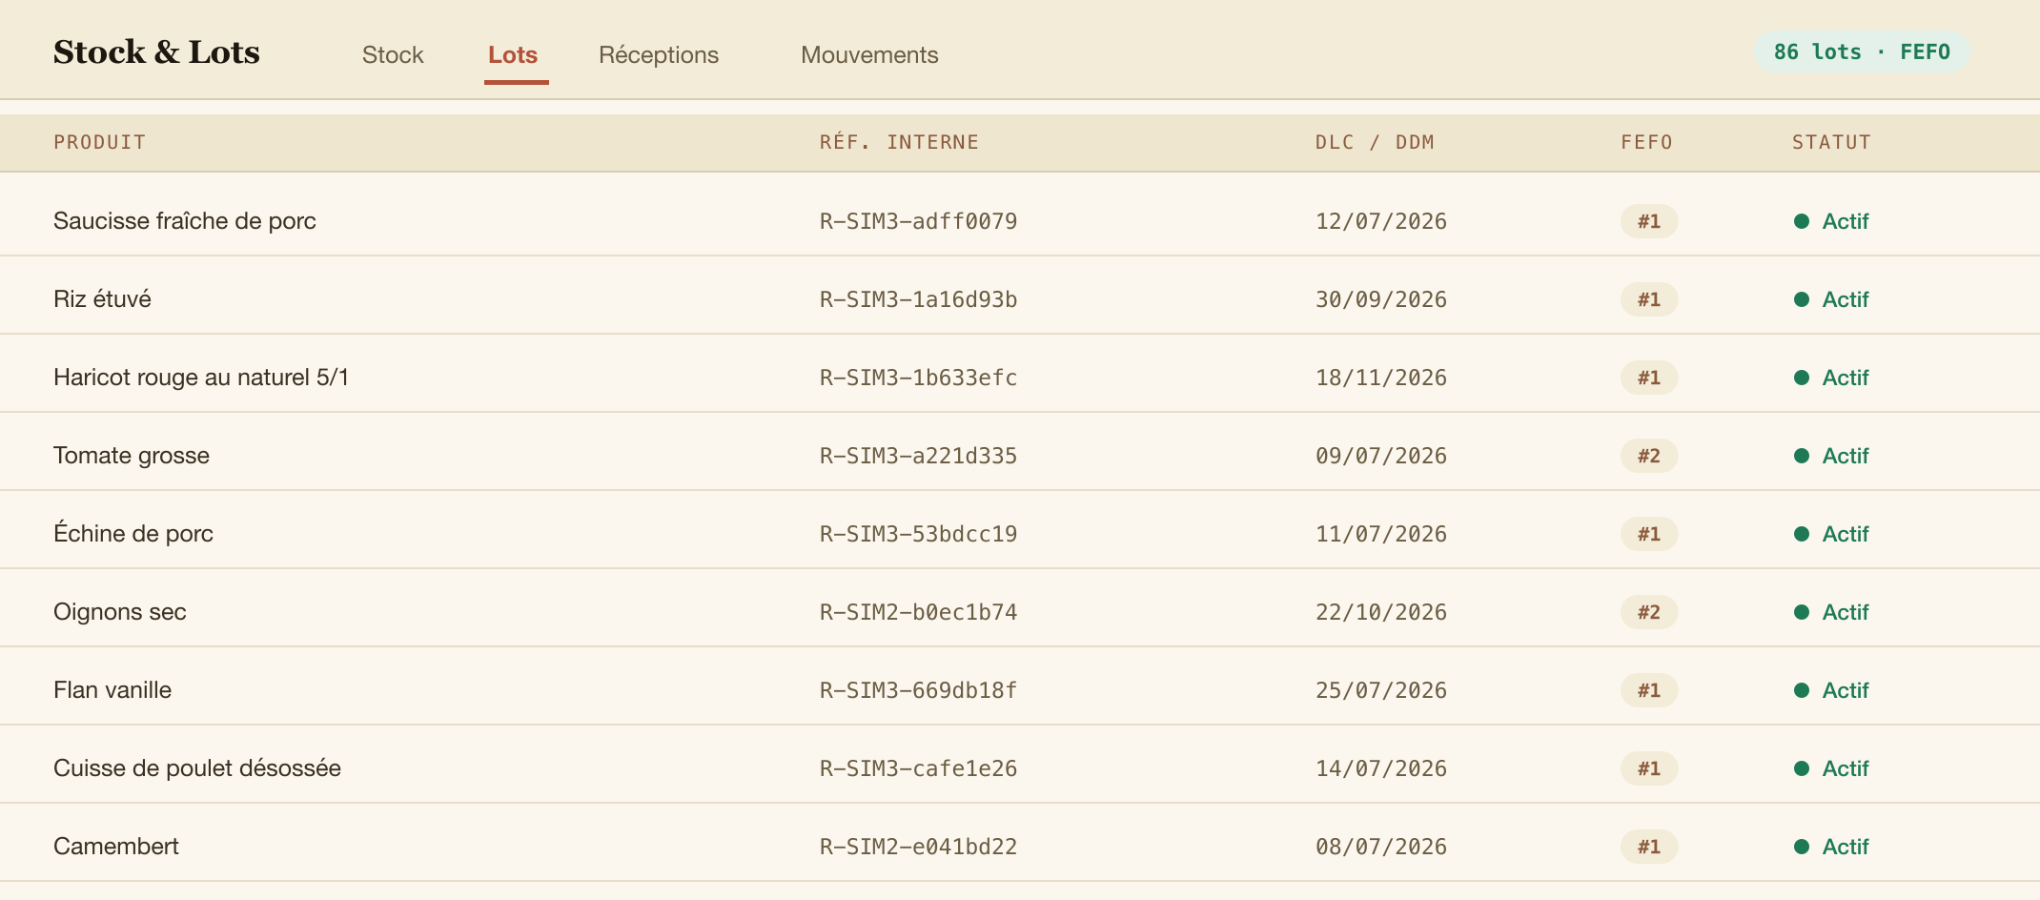Open Haricot rouge au naturel 5/1
Image resolution: width=2040 pixels, height=900 pixels.
pyautogui.click(x=201, y=378)
